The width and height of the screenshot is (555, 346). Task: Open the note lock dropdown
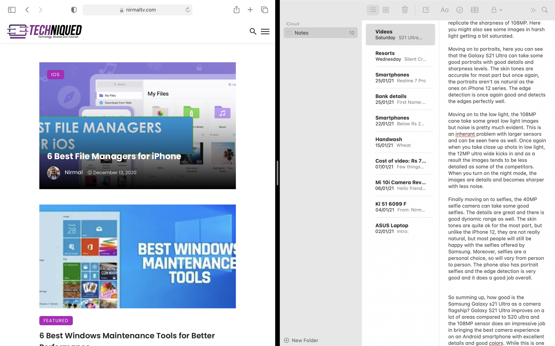497,10
